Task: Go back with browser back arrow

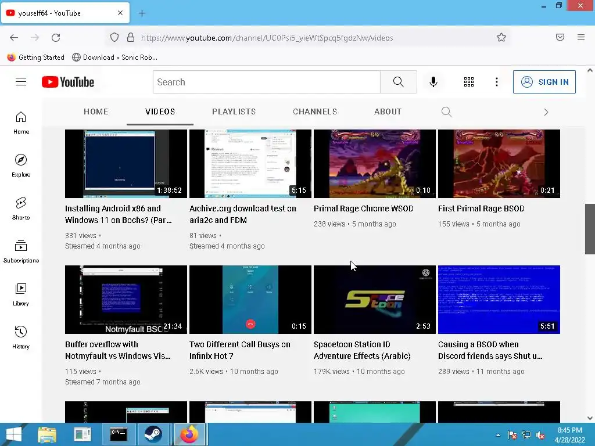Action: click(x=14, y=38)
